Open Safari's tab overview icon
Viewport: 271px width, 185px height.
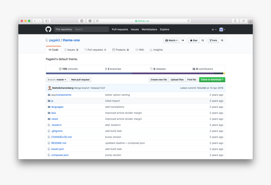pyautogui.click(x=243, y=21)
